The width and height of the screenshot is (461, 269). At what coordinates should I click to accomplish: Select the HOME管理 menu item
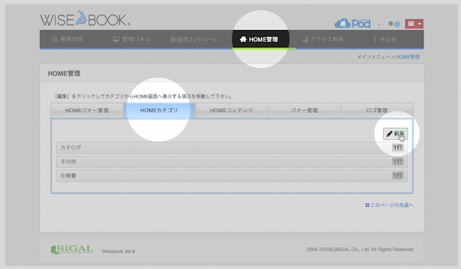(x=259, y=39)
